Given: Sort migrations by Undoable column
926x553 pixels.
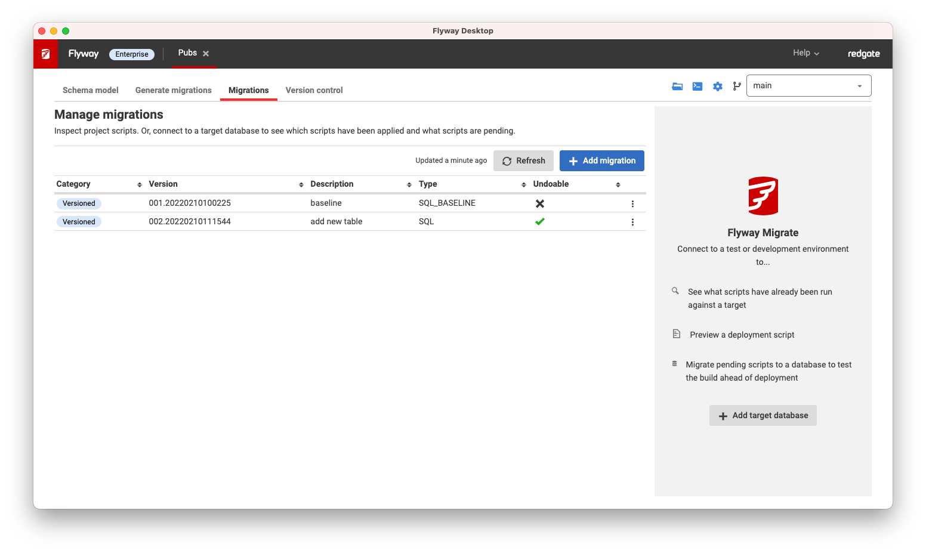Looking at the screenshot, I should click(x=618, y=185).
